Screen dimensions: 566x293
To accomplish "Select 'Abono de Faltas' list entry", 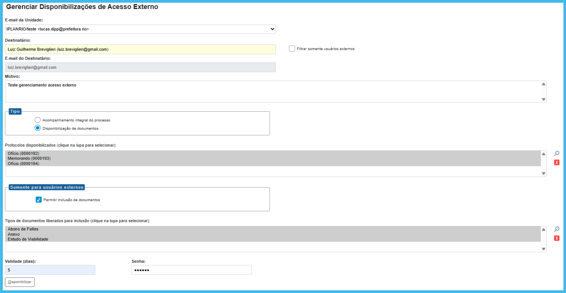I will click(23, 229).
